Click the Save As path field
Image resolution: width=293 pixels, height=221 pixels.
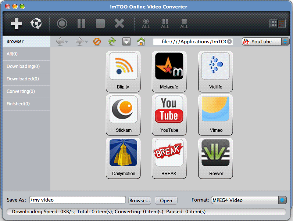[77, 200]
